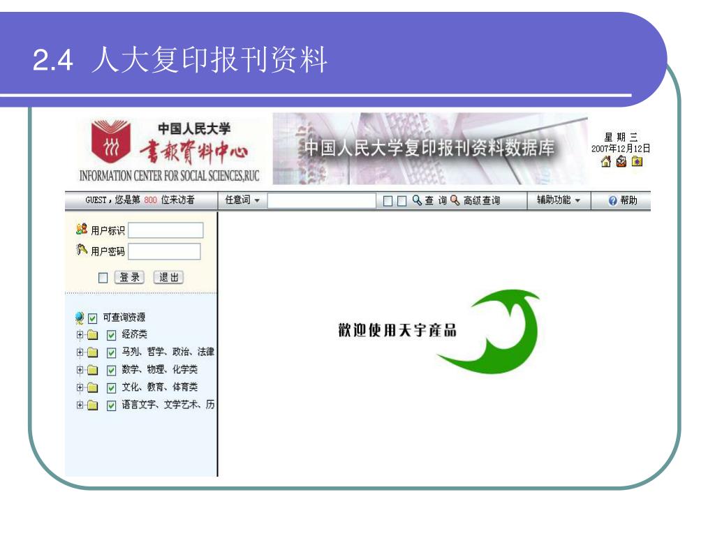The width and height of the screenshot is (715, 536).
Task: Open the 辅助功能 dropdown menu
Action: (x=559, y=200)
